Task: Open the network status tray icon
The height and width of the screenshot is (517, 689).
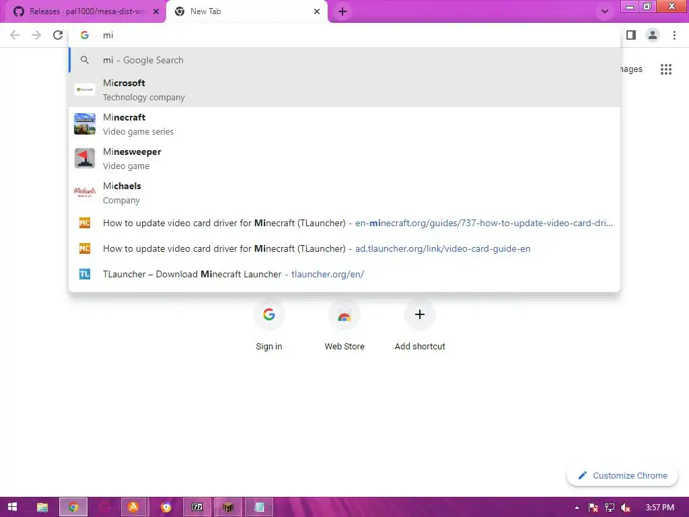Action: (610, 508)
